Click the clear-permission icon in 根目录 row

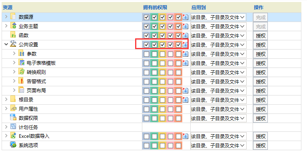pyautogui.click(x=185, y=99)
